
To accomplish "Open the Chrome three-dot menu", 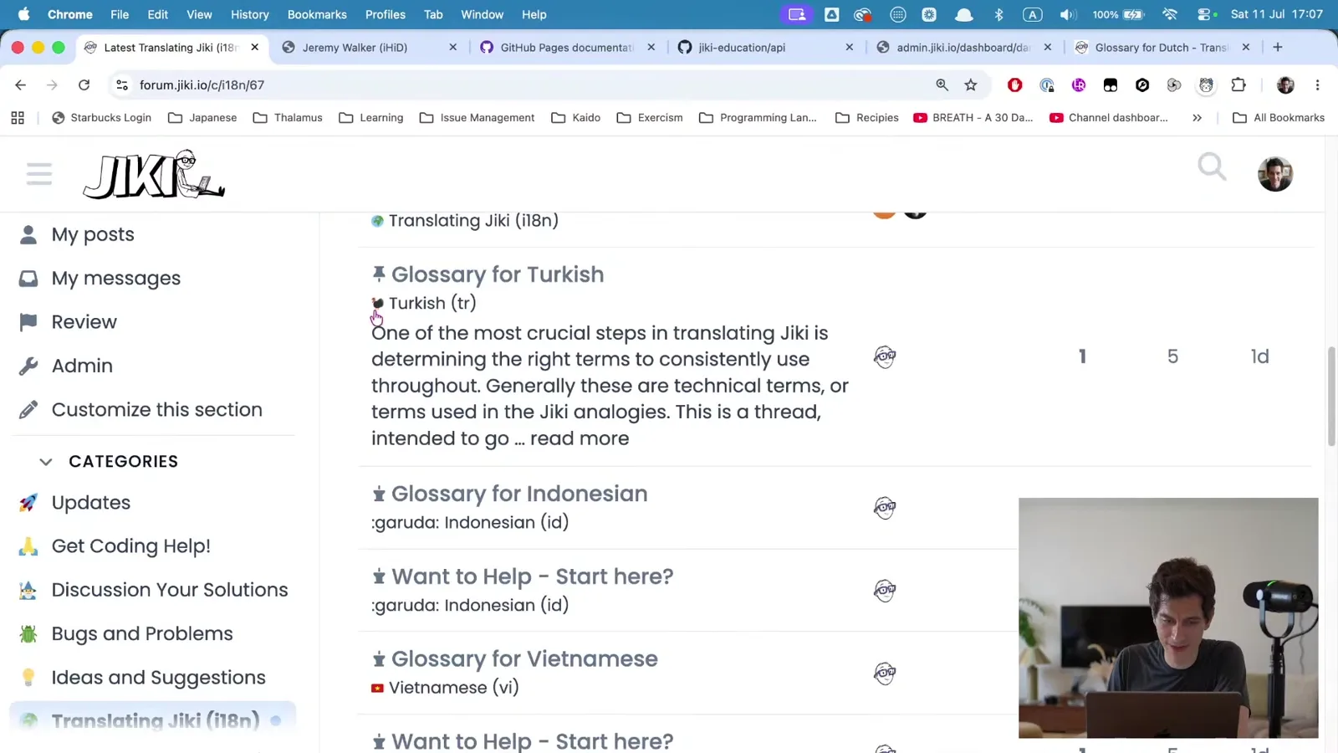I will click(x=1318, y=85).
